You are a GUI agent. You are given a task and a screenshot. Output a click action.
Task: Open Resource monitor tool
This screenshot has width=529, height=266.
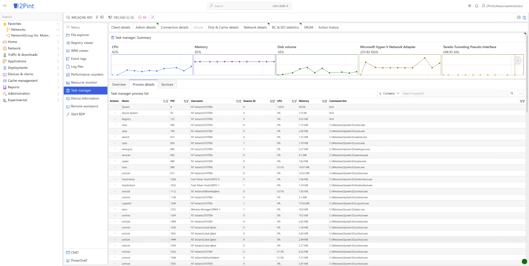[85, 83]
